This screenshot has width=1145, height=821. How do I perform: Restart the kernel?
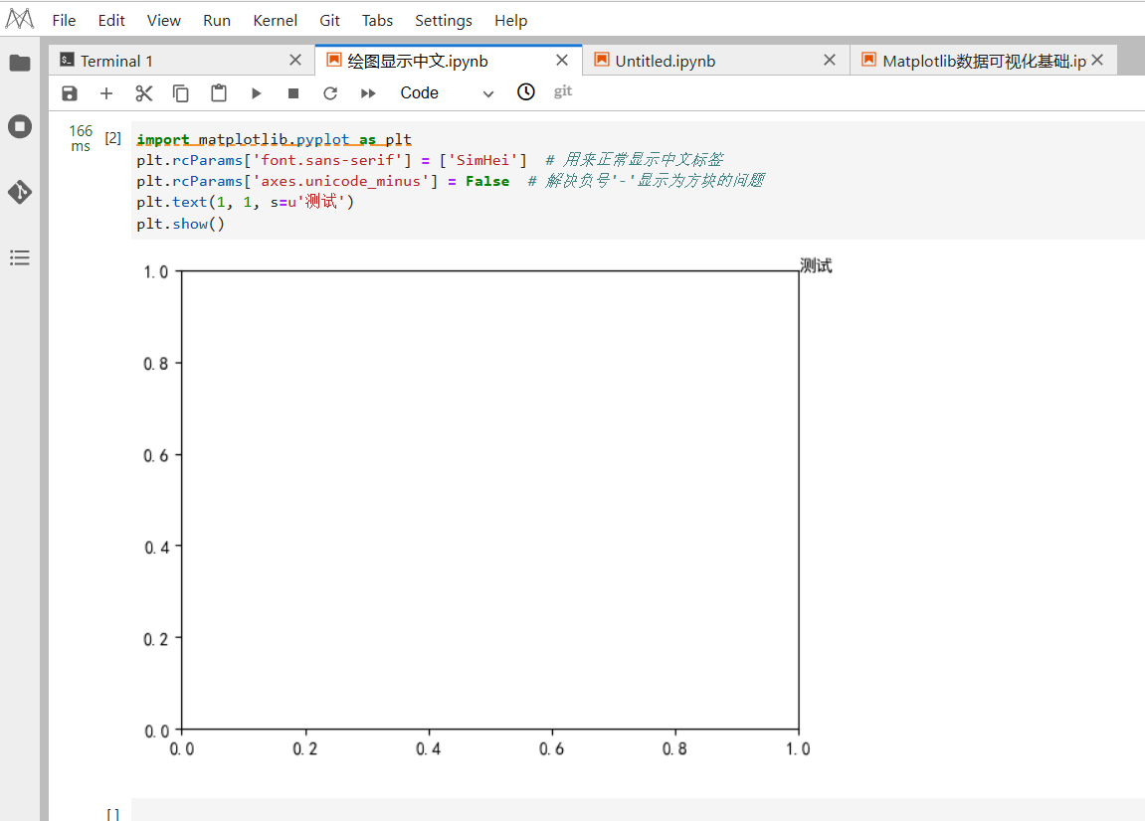[x=330, y=93]
